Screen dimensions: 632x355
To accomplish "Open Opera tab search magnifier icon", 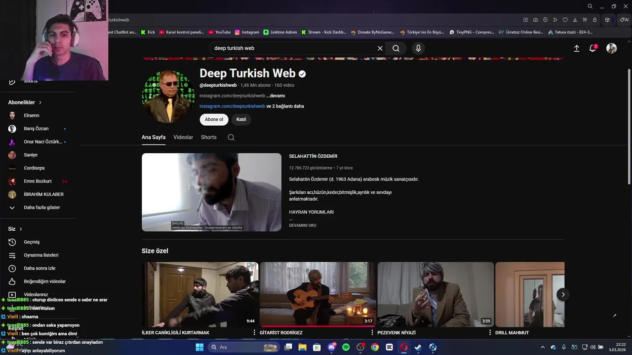I will pos(590,6).
